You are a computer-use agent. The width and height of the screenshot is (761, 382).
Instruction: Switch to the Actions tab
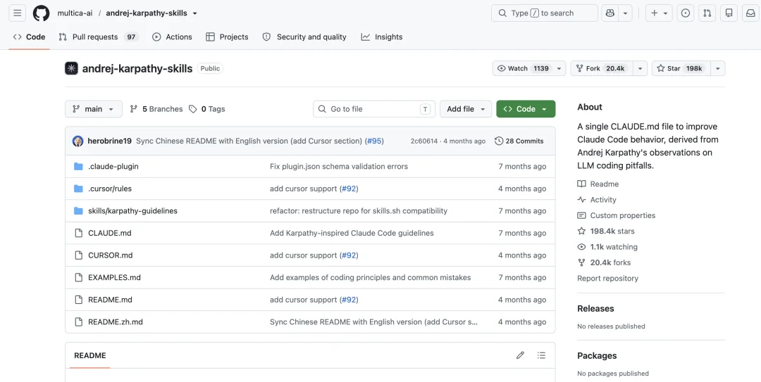[x=173, y=37]
